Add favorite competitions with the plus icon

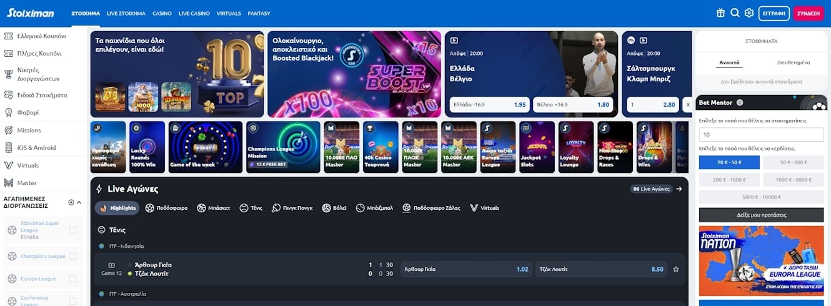click(71, 202)
